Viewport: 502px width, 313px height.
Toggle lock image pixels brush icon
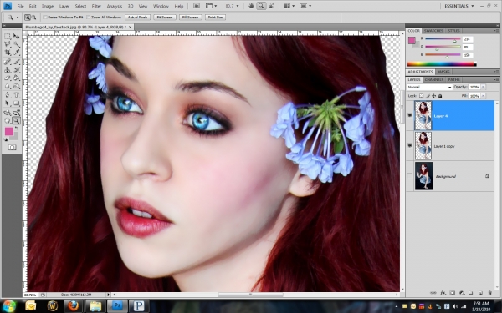[x=428, y=96]
